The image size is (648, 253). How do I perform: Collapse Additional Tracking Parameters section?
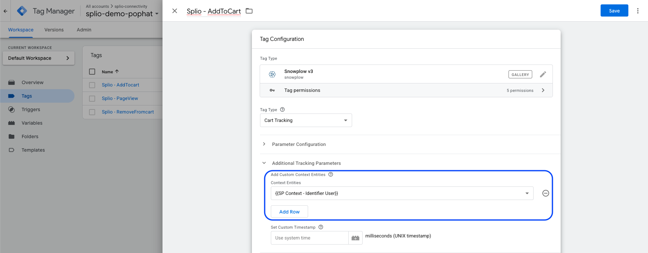[x=264, y=163]
